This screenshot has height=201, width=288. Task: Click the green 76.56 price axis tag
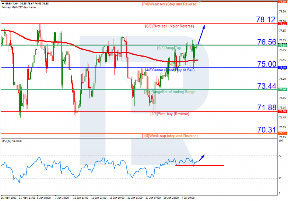(x=282, y=46)
